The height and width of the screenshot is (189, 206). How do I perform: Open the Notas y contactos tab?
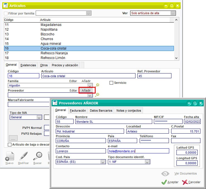[x=129, y=111]
